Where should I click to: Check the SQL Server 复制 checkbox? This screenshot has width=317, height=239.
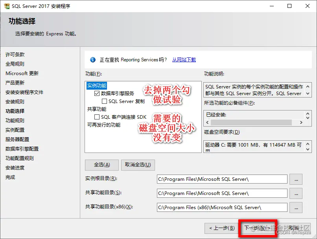coord(104,101)
